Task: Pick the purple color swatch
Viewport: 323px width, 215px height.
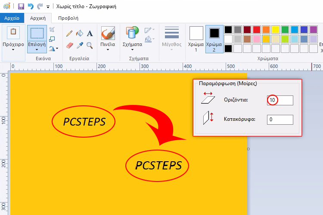Action: coord(314,30)
